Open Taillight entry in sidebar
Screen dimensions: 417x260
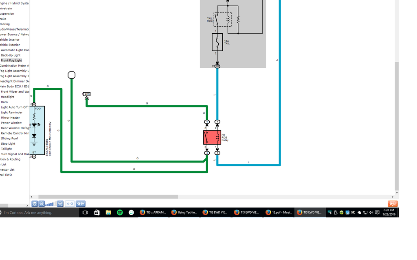tap(7, 149)
